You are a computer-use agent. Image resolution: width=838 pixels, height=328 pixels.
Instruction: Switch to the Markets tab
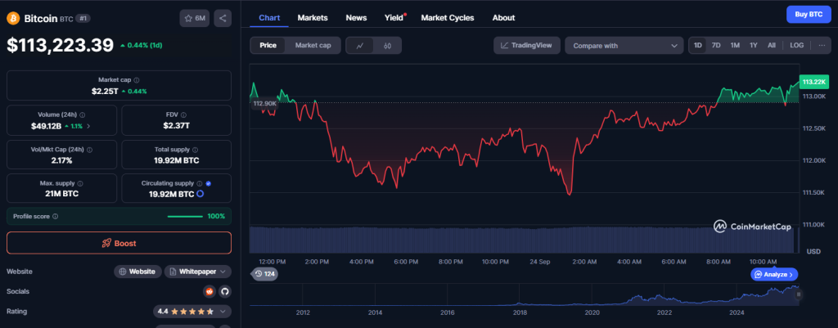313,17
